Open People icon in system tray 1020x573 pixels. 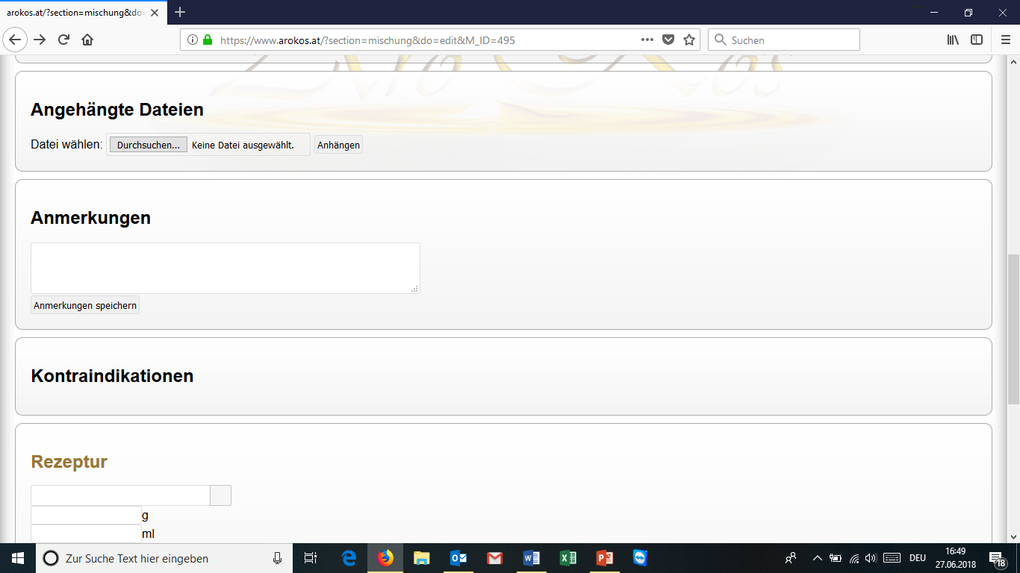[791, 558]
